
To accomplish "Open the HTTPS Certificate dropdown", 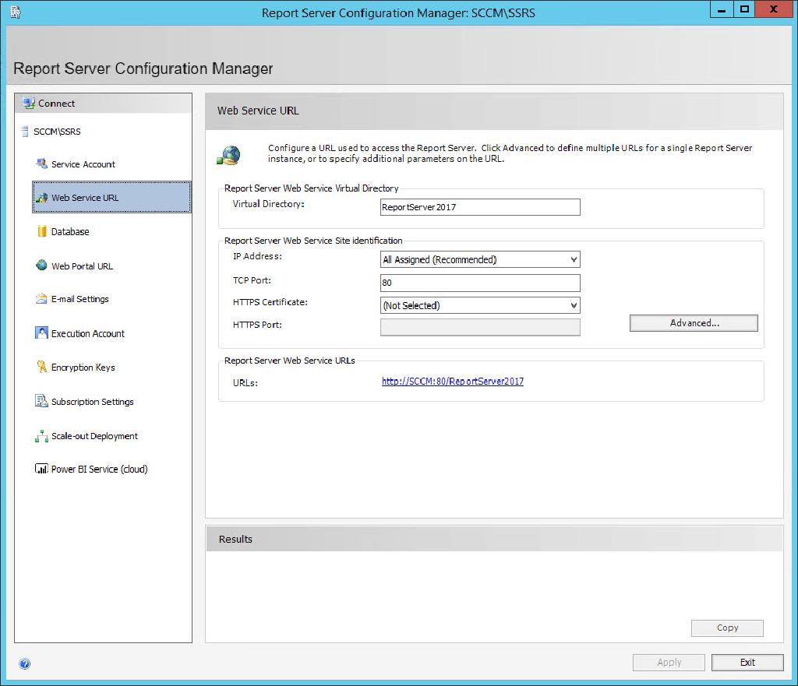I will tap(480, 305).
